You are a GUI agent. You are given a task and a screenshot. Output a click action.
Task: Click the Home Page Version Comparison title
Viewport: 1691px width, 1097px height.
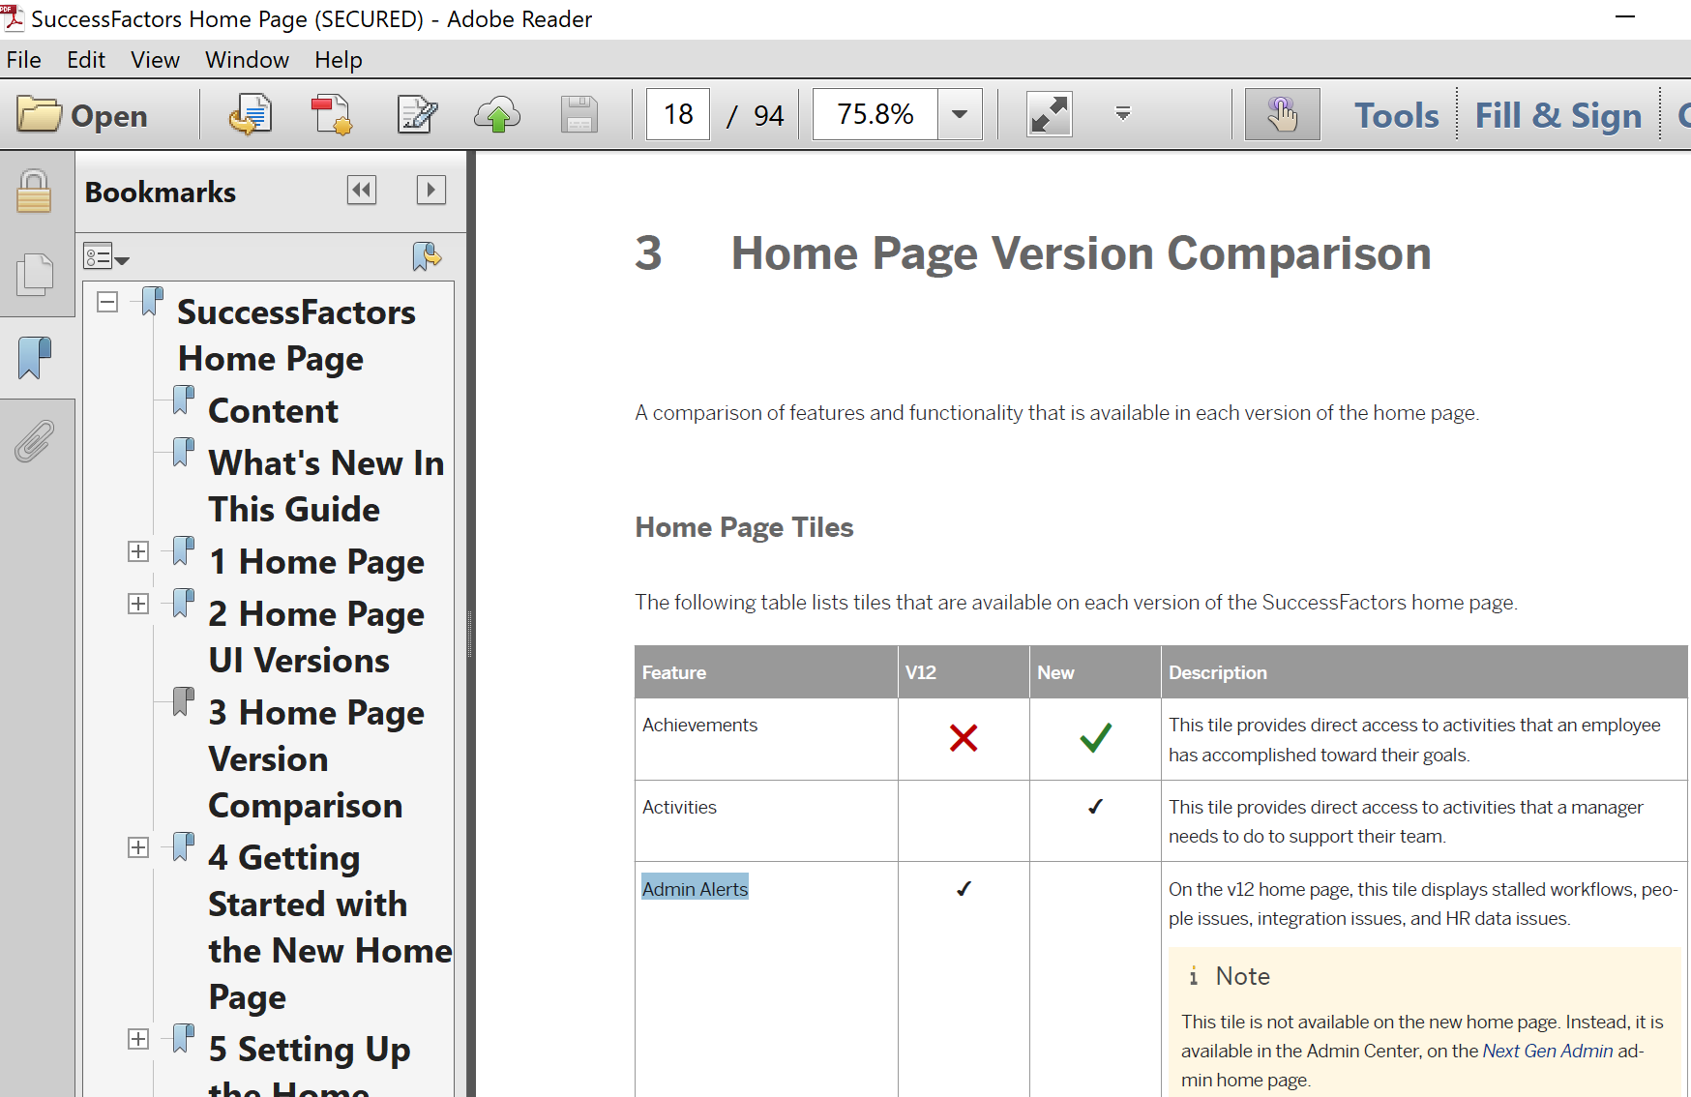(1081, 253)
